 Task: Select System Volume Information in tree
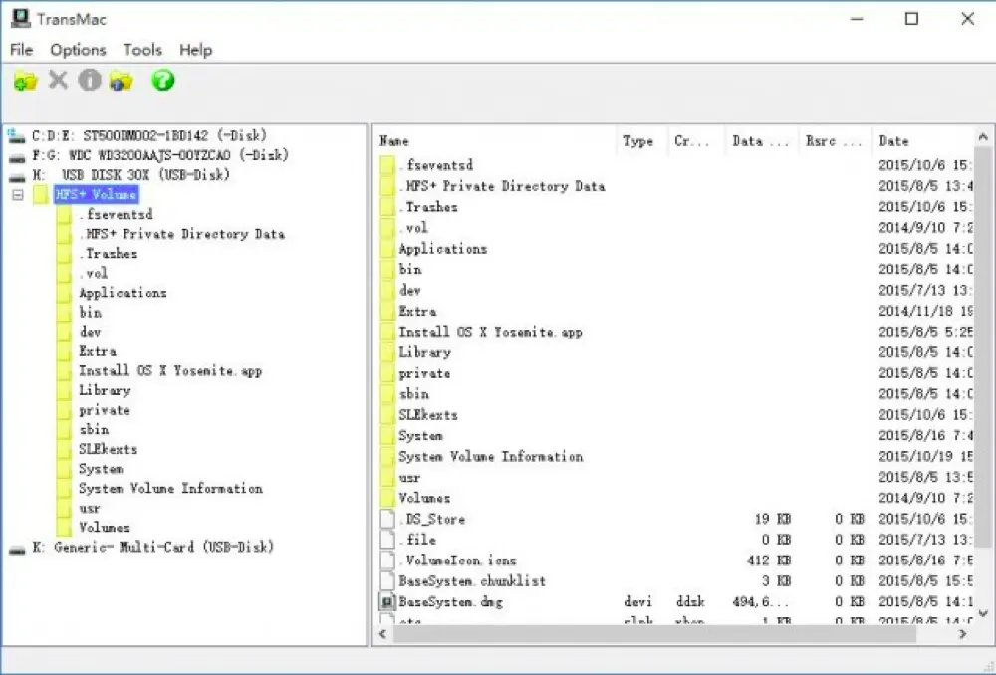pos(170,488)
